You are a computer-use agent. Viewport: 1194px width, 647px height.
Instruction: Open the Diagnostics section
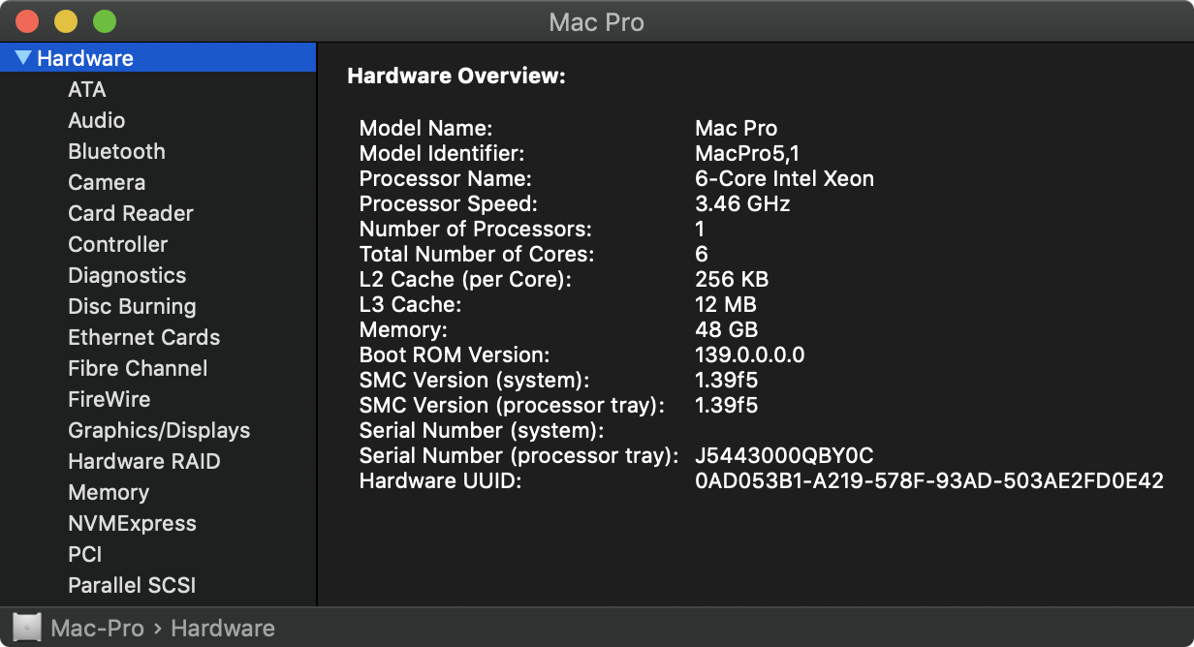pos(127,275)
